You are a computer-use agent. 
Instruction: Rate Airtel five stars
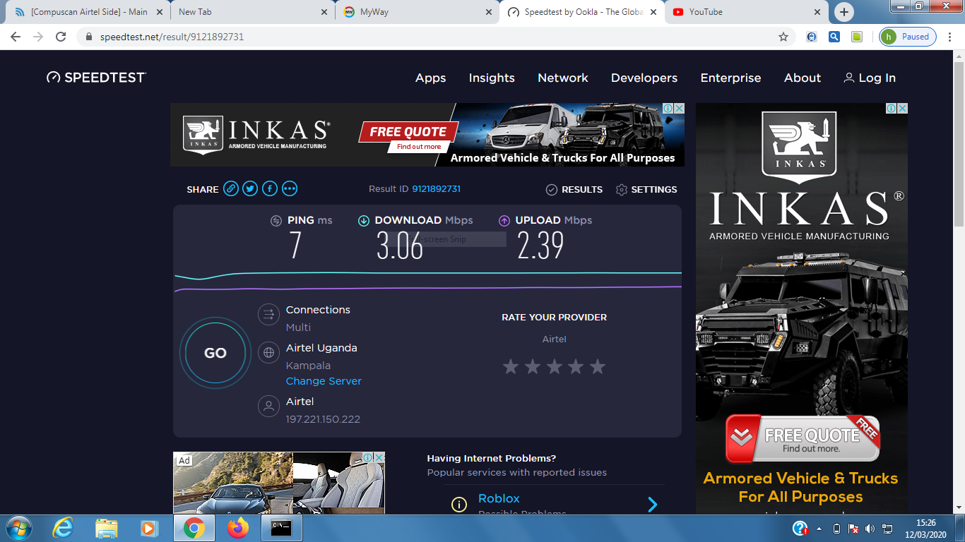598,366
